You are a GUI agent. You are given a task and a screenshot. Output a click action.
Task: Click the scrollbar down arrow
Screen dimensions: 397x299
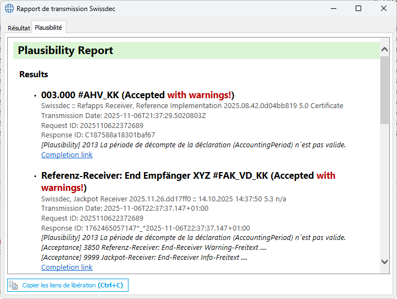384,261
